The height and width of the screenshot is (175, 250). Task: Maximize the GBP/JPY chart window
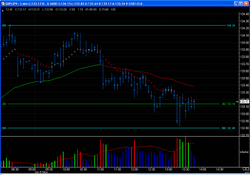click(241, 4)
